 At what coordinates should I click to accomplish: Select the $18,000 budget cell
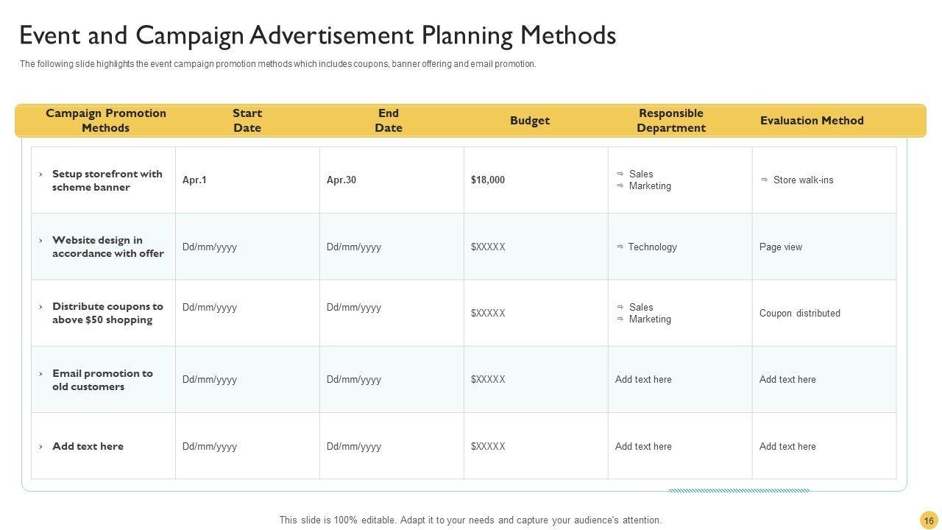(x=488, y=180)
